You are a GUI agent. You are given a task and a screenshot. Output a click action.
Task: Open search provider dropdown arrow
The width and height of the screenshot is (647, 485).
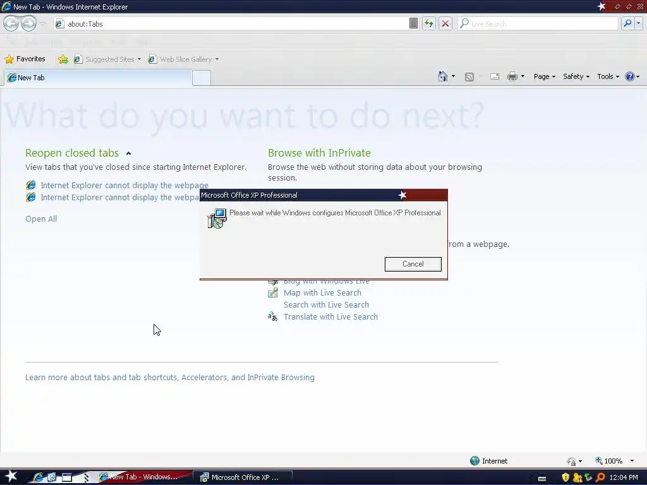(639, 23)
